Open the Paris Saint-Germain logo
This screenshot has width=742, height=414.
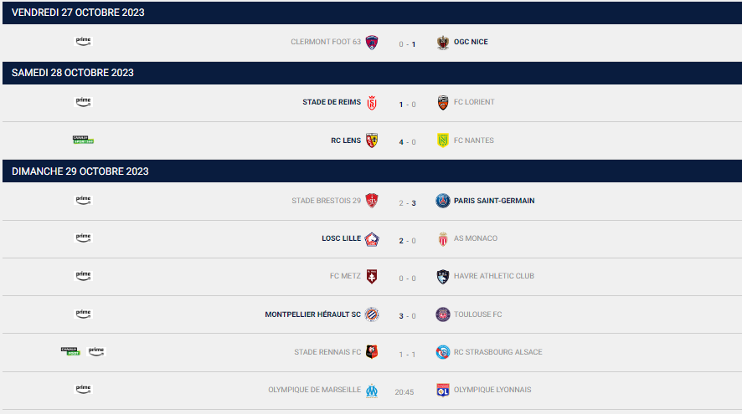442,201
